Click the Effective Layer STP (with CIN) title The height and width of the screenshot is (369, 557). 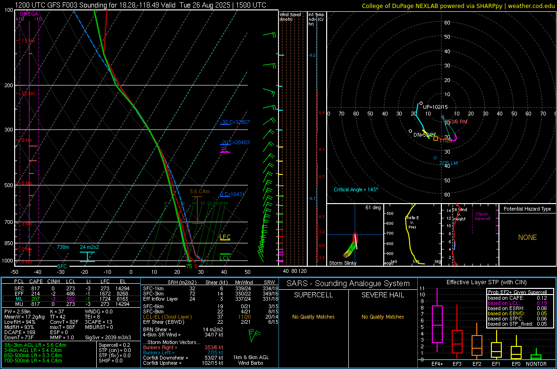(x=486, y=282)
